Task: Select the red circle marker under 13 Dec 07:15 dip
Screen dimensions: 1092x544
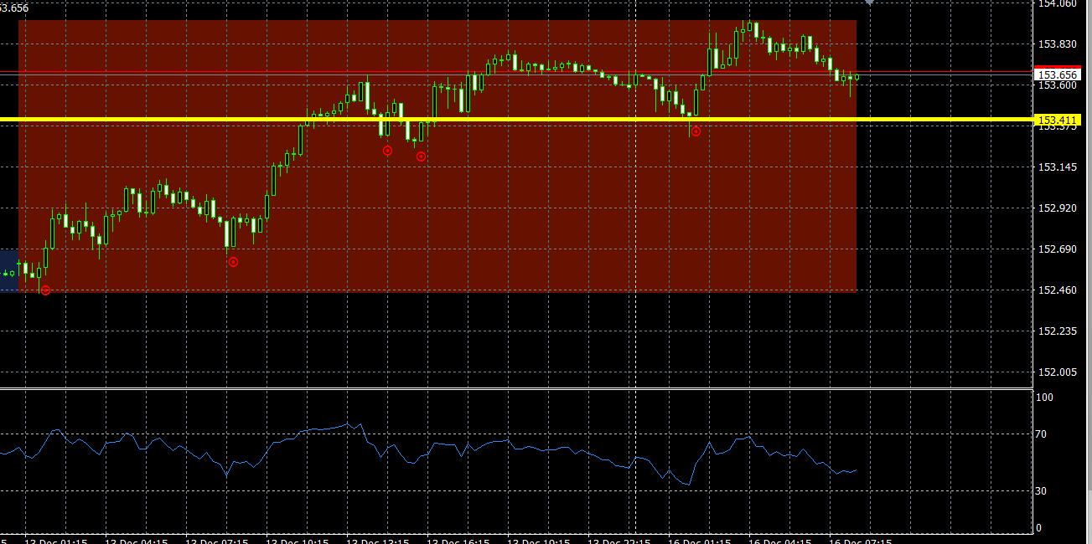Action: tap(233, 262)
